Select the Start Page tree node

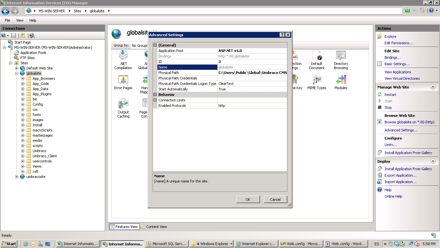point(23,42)
